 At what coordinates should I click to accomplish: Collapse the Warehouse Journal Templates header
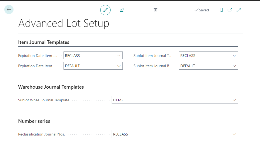(51, 87)
